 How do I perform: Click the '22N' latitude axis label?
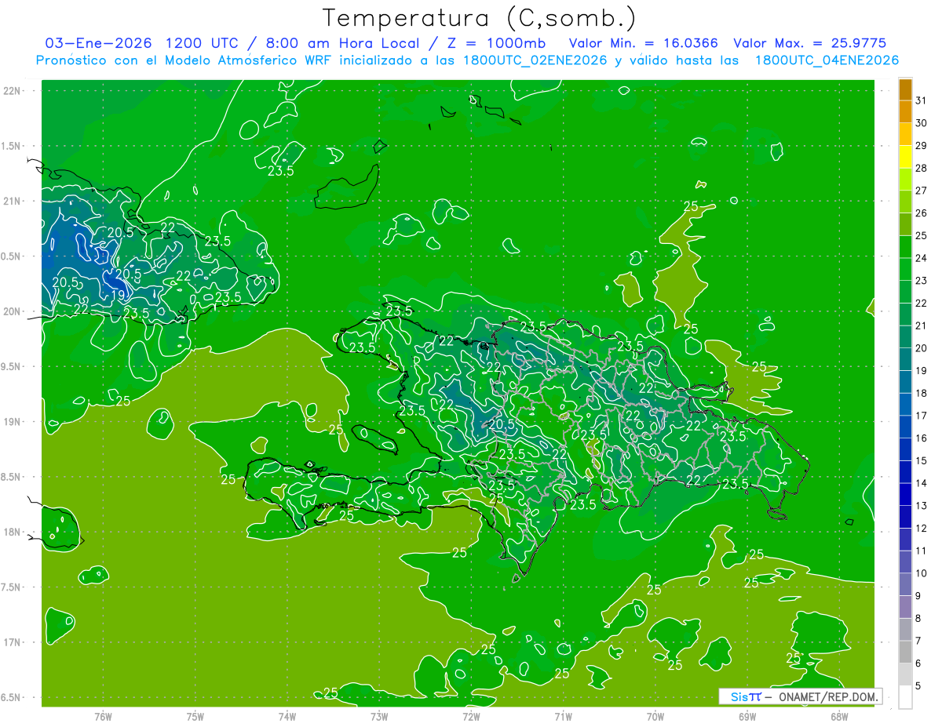click(12, 90)
